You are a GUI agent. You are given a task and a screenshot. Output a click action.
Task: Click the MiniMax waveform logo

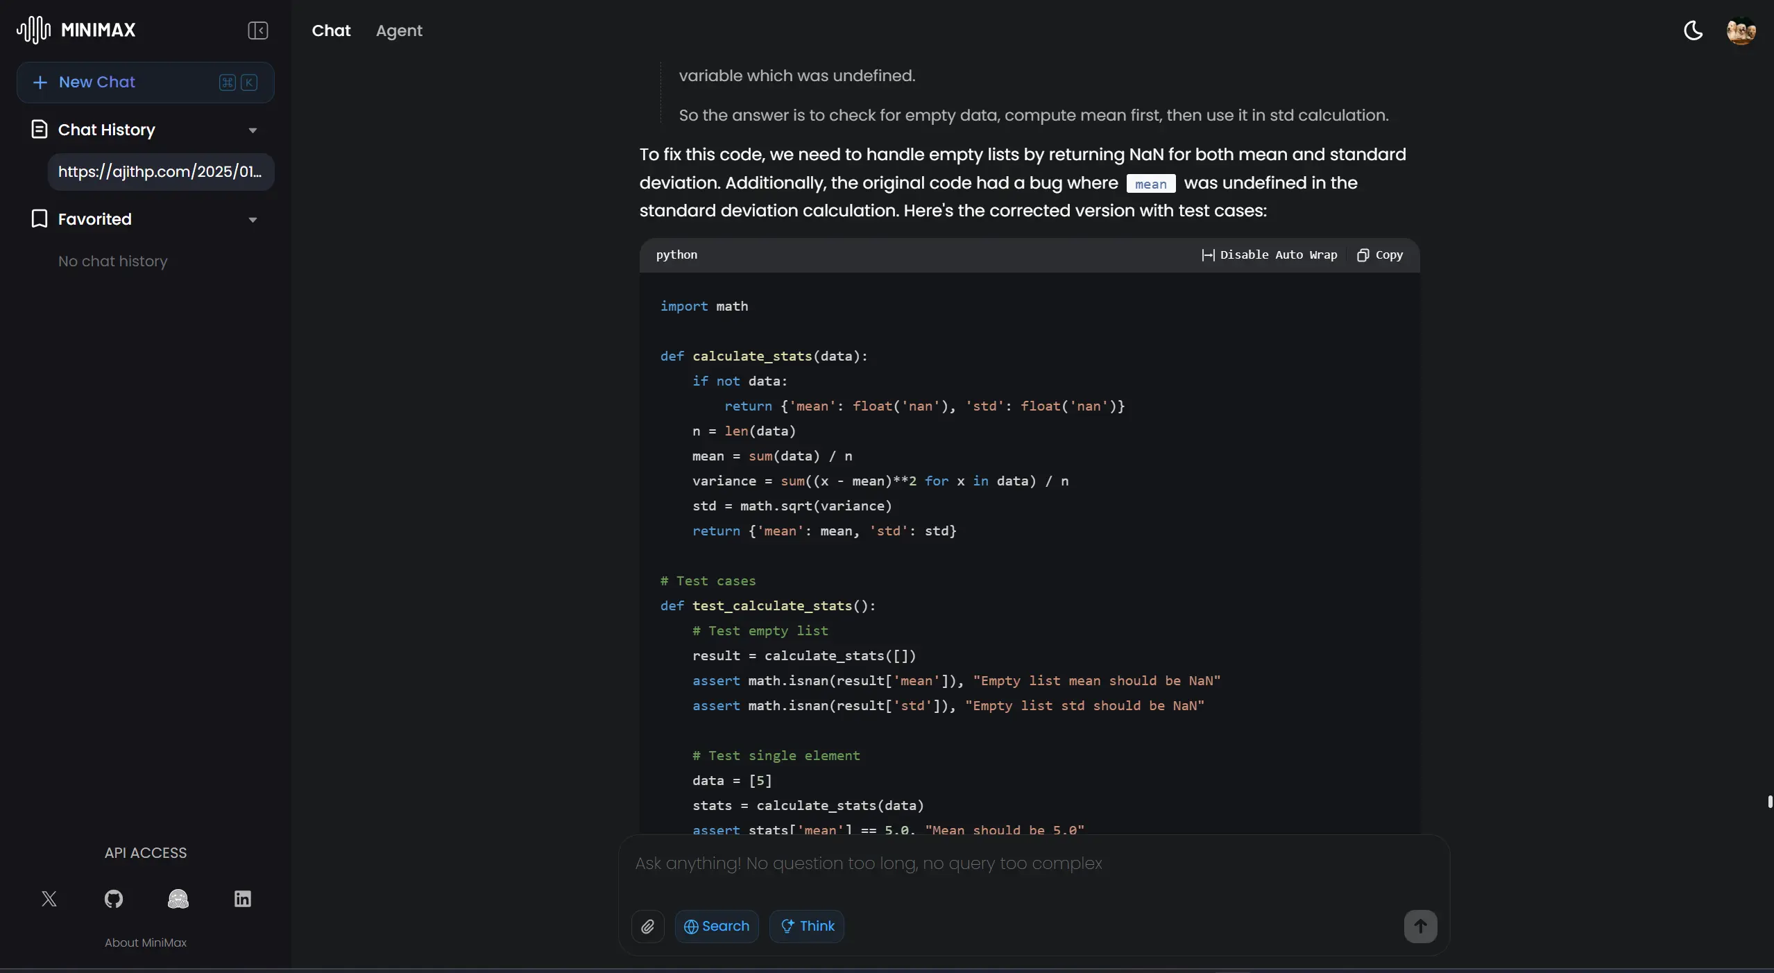pos(34,30)
